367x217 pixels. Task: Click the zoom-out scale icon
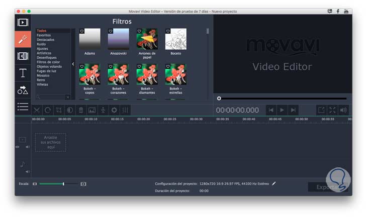click(x=35, y=184)
